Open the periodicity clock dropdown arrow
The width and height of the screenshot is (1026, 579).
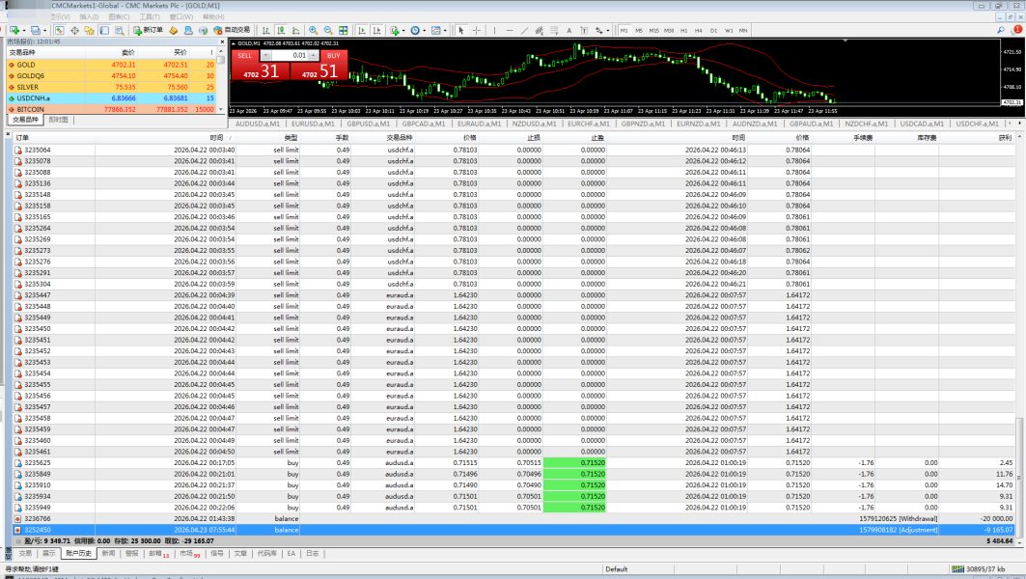(424, 30)
